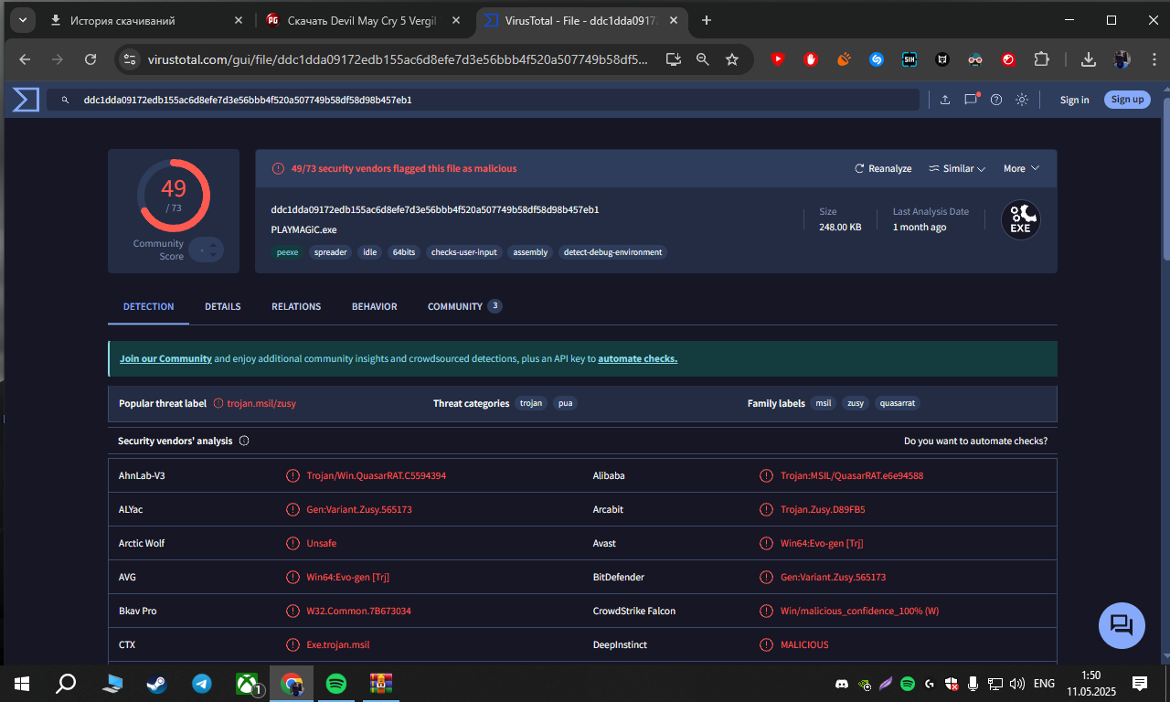Switch to the DETAILS tab
The width and height of the screenshot is (1170, 702).
click(223, 306)
